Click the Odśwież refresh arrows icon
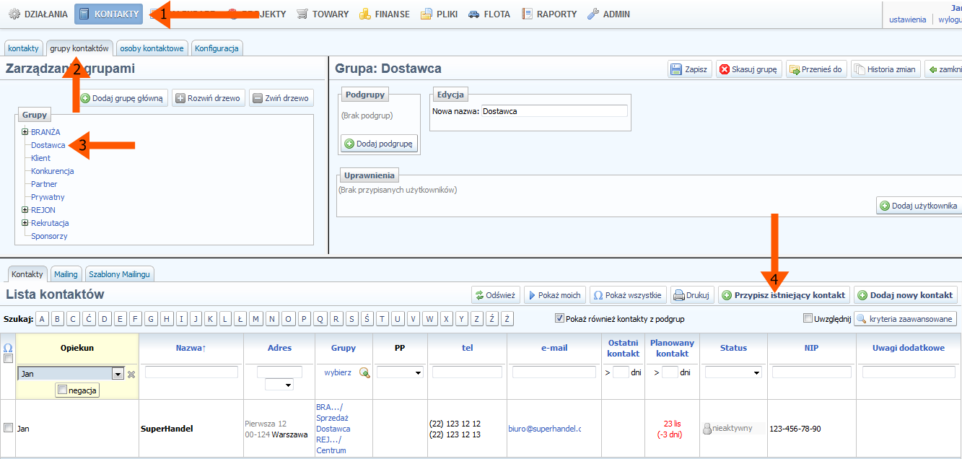This screenshot has width=962, height=459. click(478, 295)
